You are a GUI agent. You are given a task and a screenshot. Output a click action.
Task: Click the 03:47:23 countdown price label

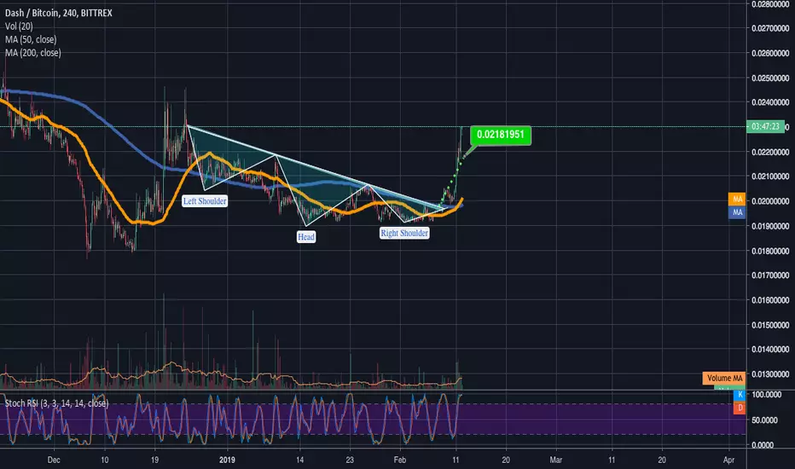765,126
